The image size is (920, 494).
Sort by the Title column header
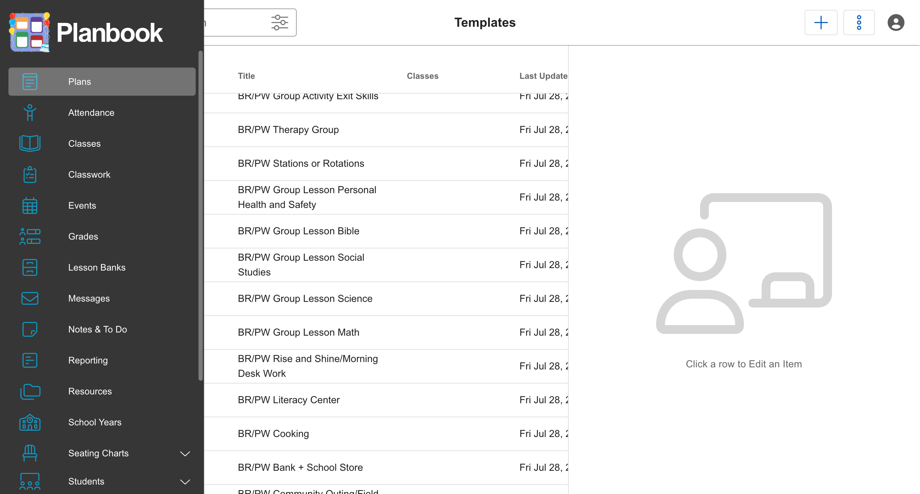[246, 76]
